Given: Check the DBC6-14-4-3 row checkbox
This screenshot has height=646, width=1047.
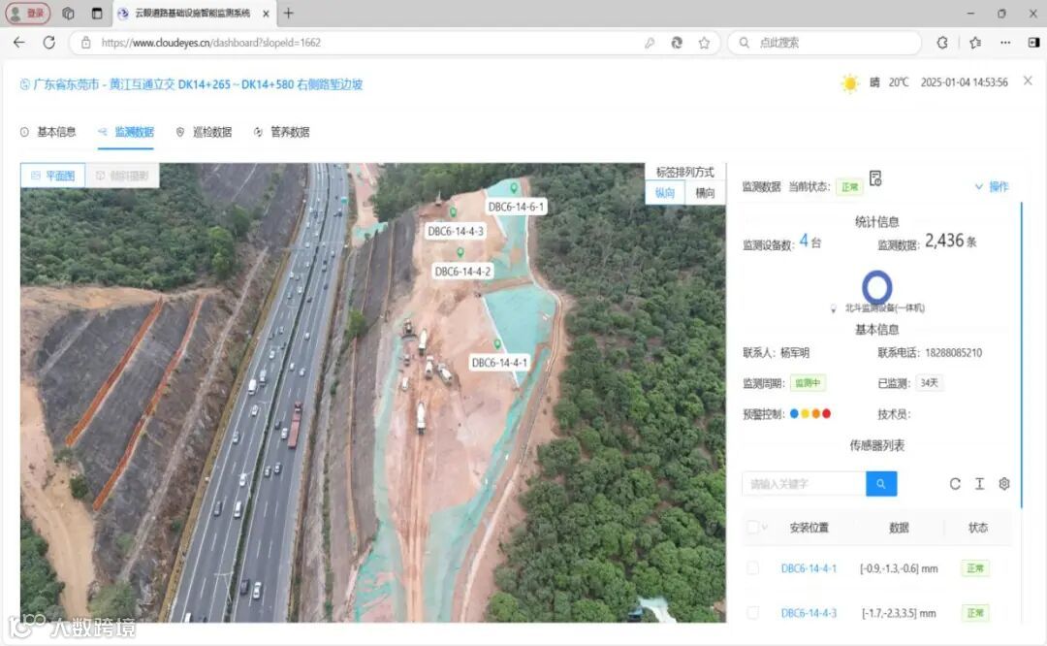Looking at the screenshot, I should point(752,613).
